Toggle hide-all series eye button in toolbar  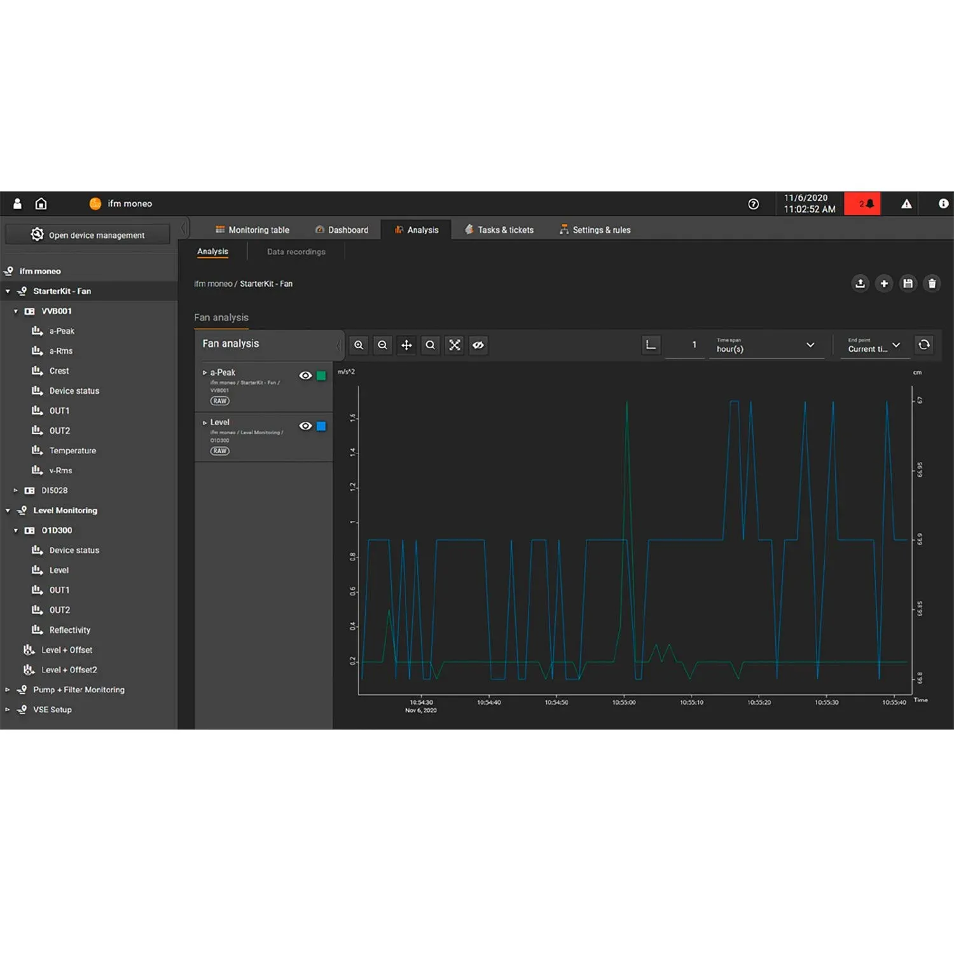click(x=478, y=345)
